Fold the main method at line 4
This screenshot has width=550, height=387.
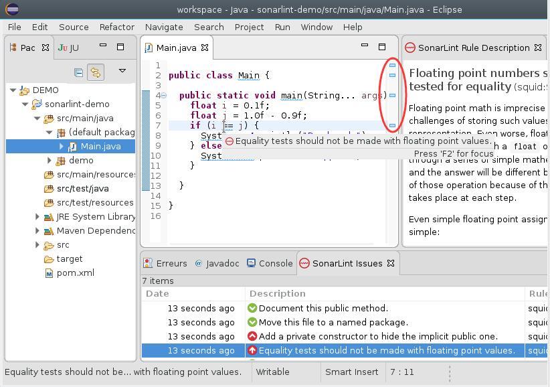[x=164, y=95]
